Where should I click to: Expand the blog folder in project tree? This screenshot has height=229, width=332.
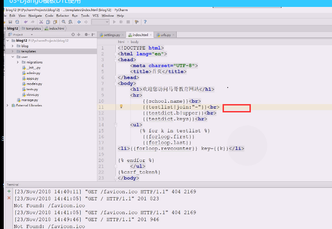13,46
